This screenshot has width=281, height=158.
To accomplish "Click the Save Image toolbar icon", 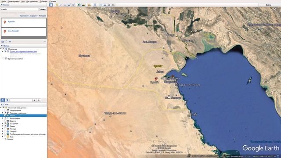I will [x=109, y=5].
